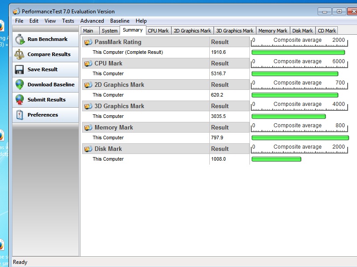
Task: Click the PassMark Rating section header text
Action: pos(118,42)
